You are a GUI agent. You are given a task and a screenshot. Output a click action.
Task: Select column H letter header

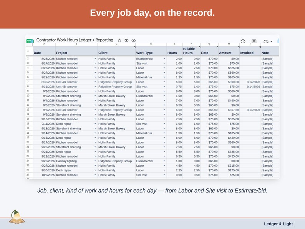pyautogui.click(x=229, y=44)
